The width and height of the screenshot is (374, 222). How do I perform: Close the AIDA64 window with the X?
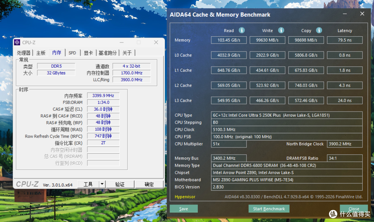(362, 14)
